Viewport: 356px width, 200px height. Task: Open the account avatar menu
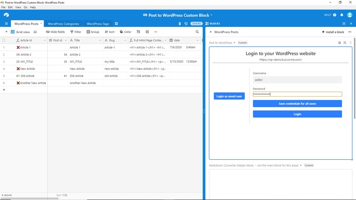pyautogui.click(x=350, y=15)
